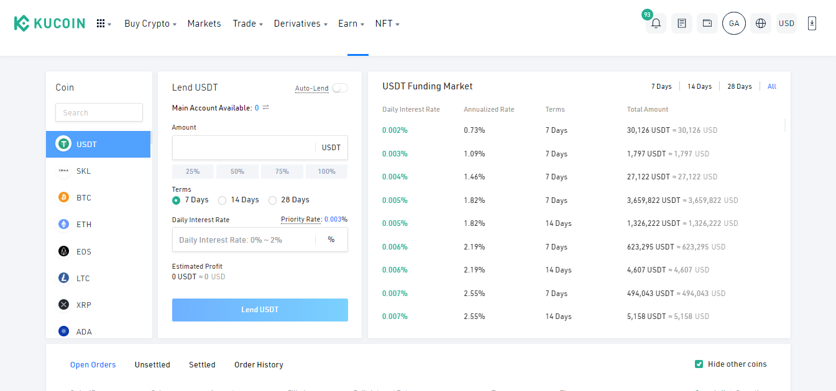Focus the Daily Interest Rate input
The width and height of the screenshot is (836, 391).
[x=244, y=240]
